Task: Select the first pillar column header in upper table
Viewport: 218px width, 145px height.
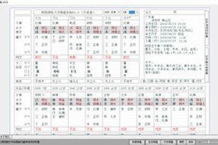Action: point(42,17)
